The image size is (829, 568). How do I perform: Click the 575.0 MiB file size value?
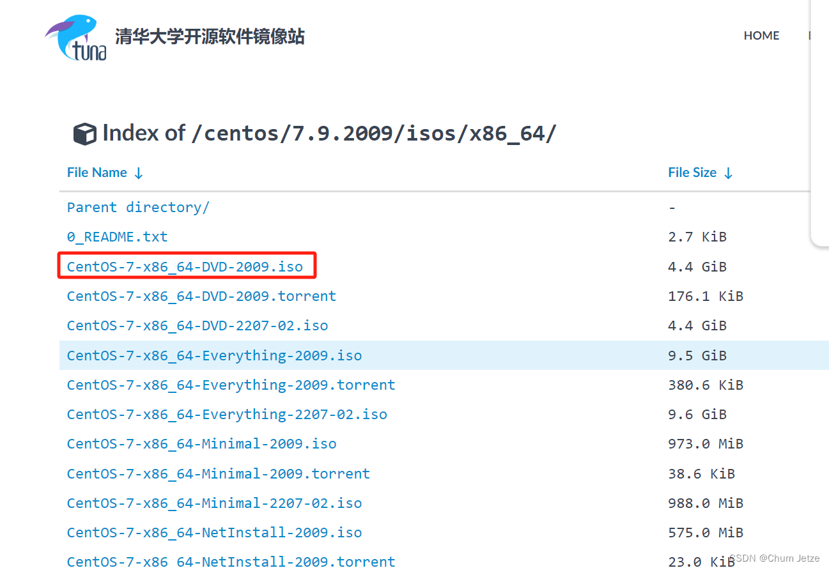(706, 532)
